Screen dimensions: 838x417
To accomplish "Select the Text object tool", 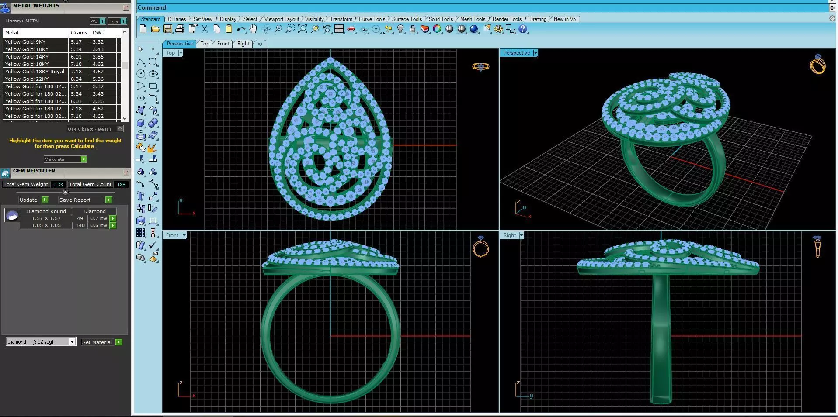I will (141, 196).
